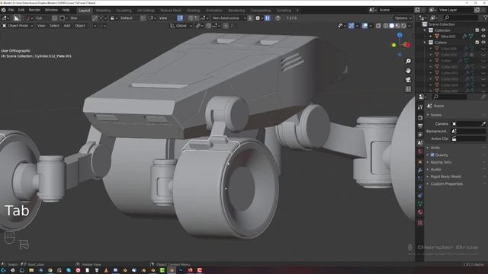Hide the Collection in viewport
Image resolution: width=488 pixels, height=274 pixels.
483,30
